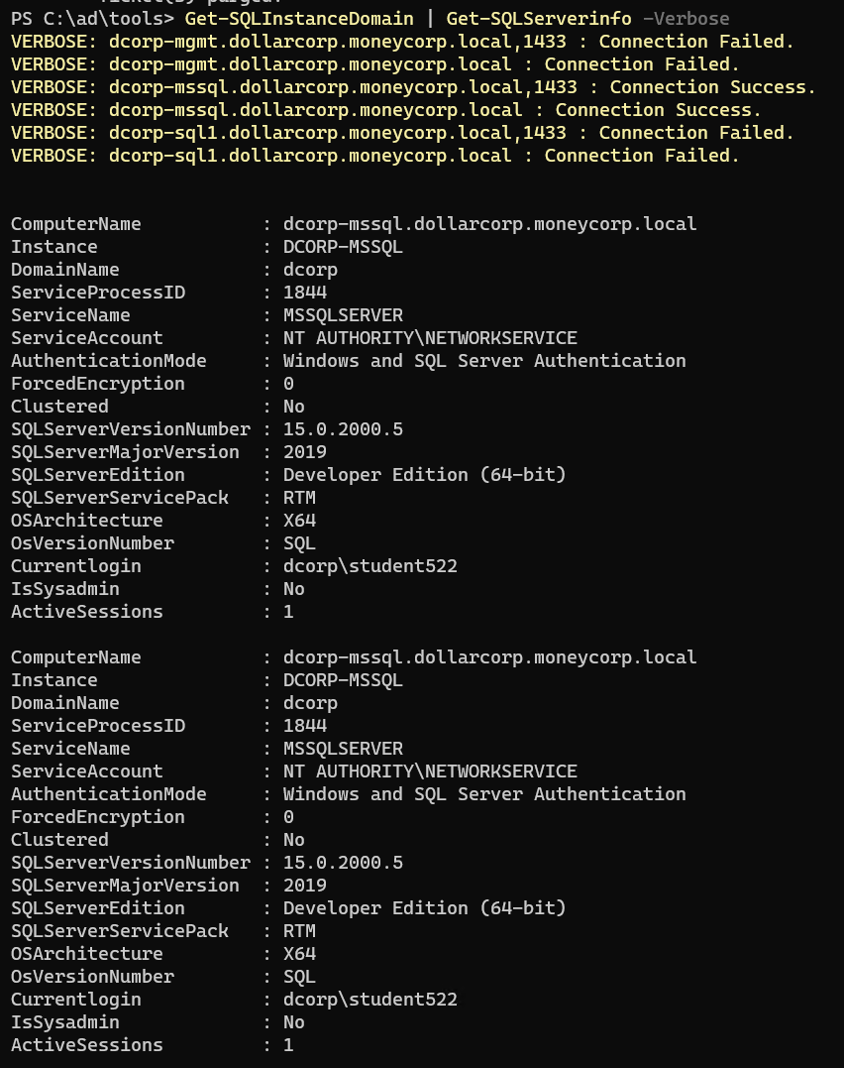
Task: Click second SQLServerMajorVersion 2019 value
Action: [305, 886]
